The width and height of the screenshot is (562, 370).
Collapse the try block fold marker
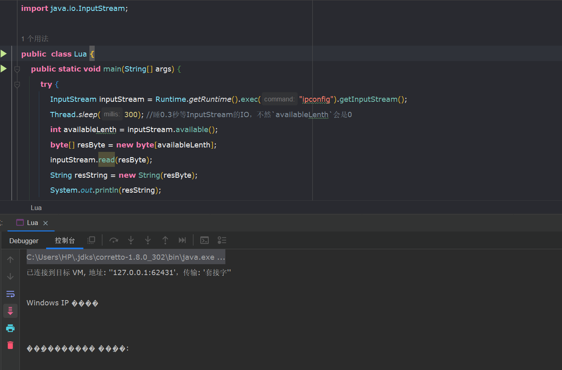(17, 84)
